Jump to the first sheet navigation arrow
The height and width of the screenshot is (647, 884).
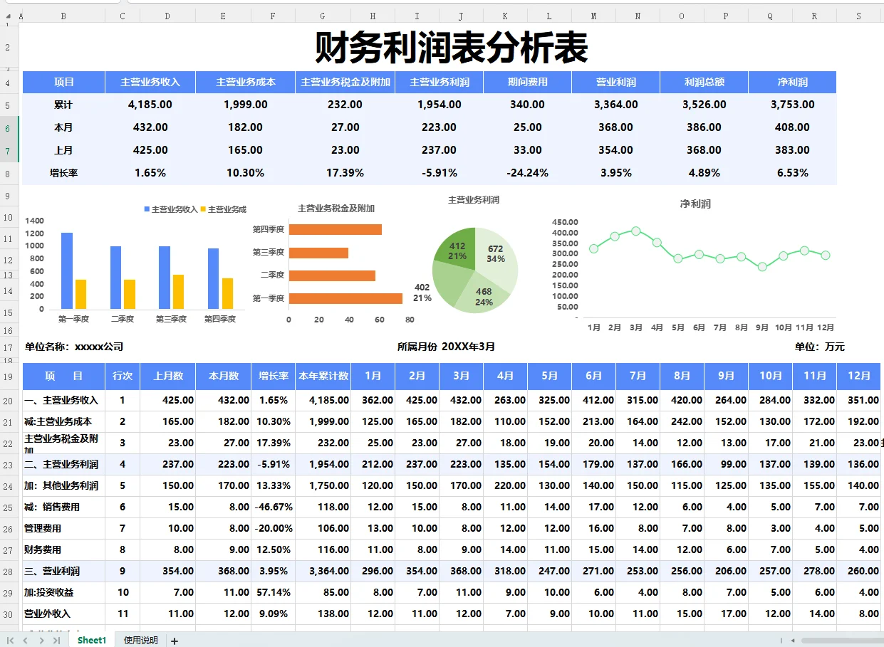(10, 640)
